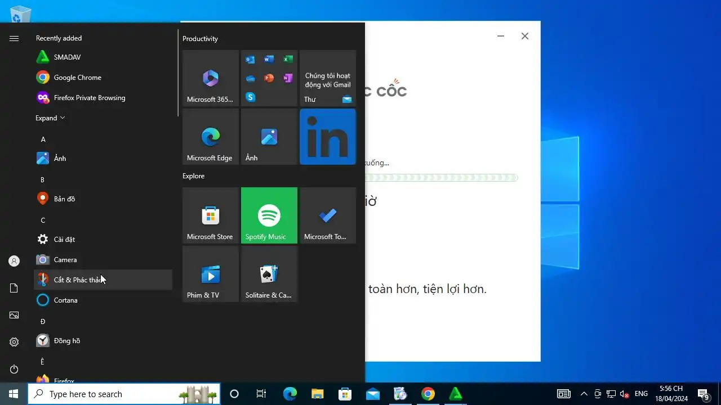Open the Spotify Music tile

[x=269, y=215]
